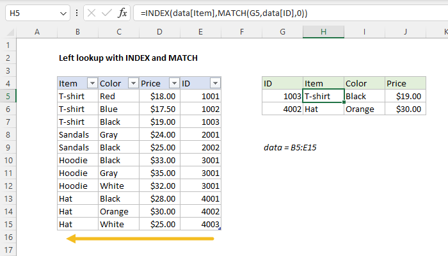Select the $17.50 price cell
This screenshot has width=448, height=256.
pyautogui.click(x=160, y=109)
